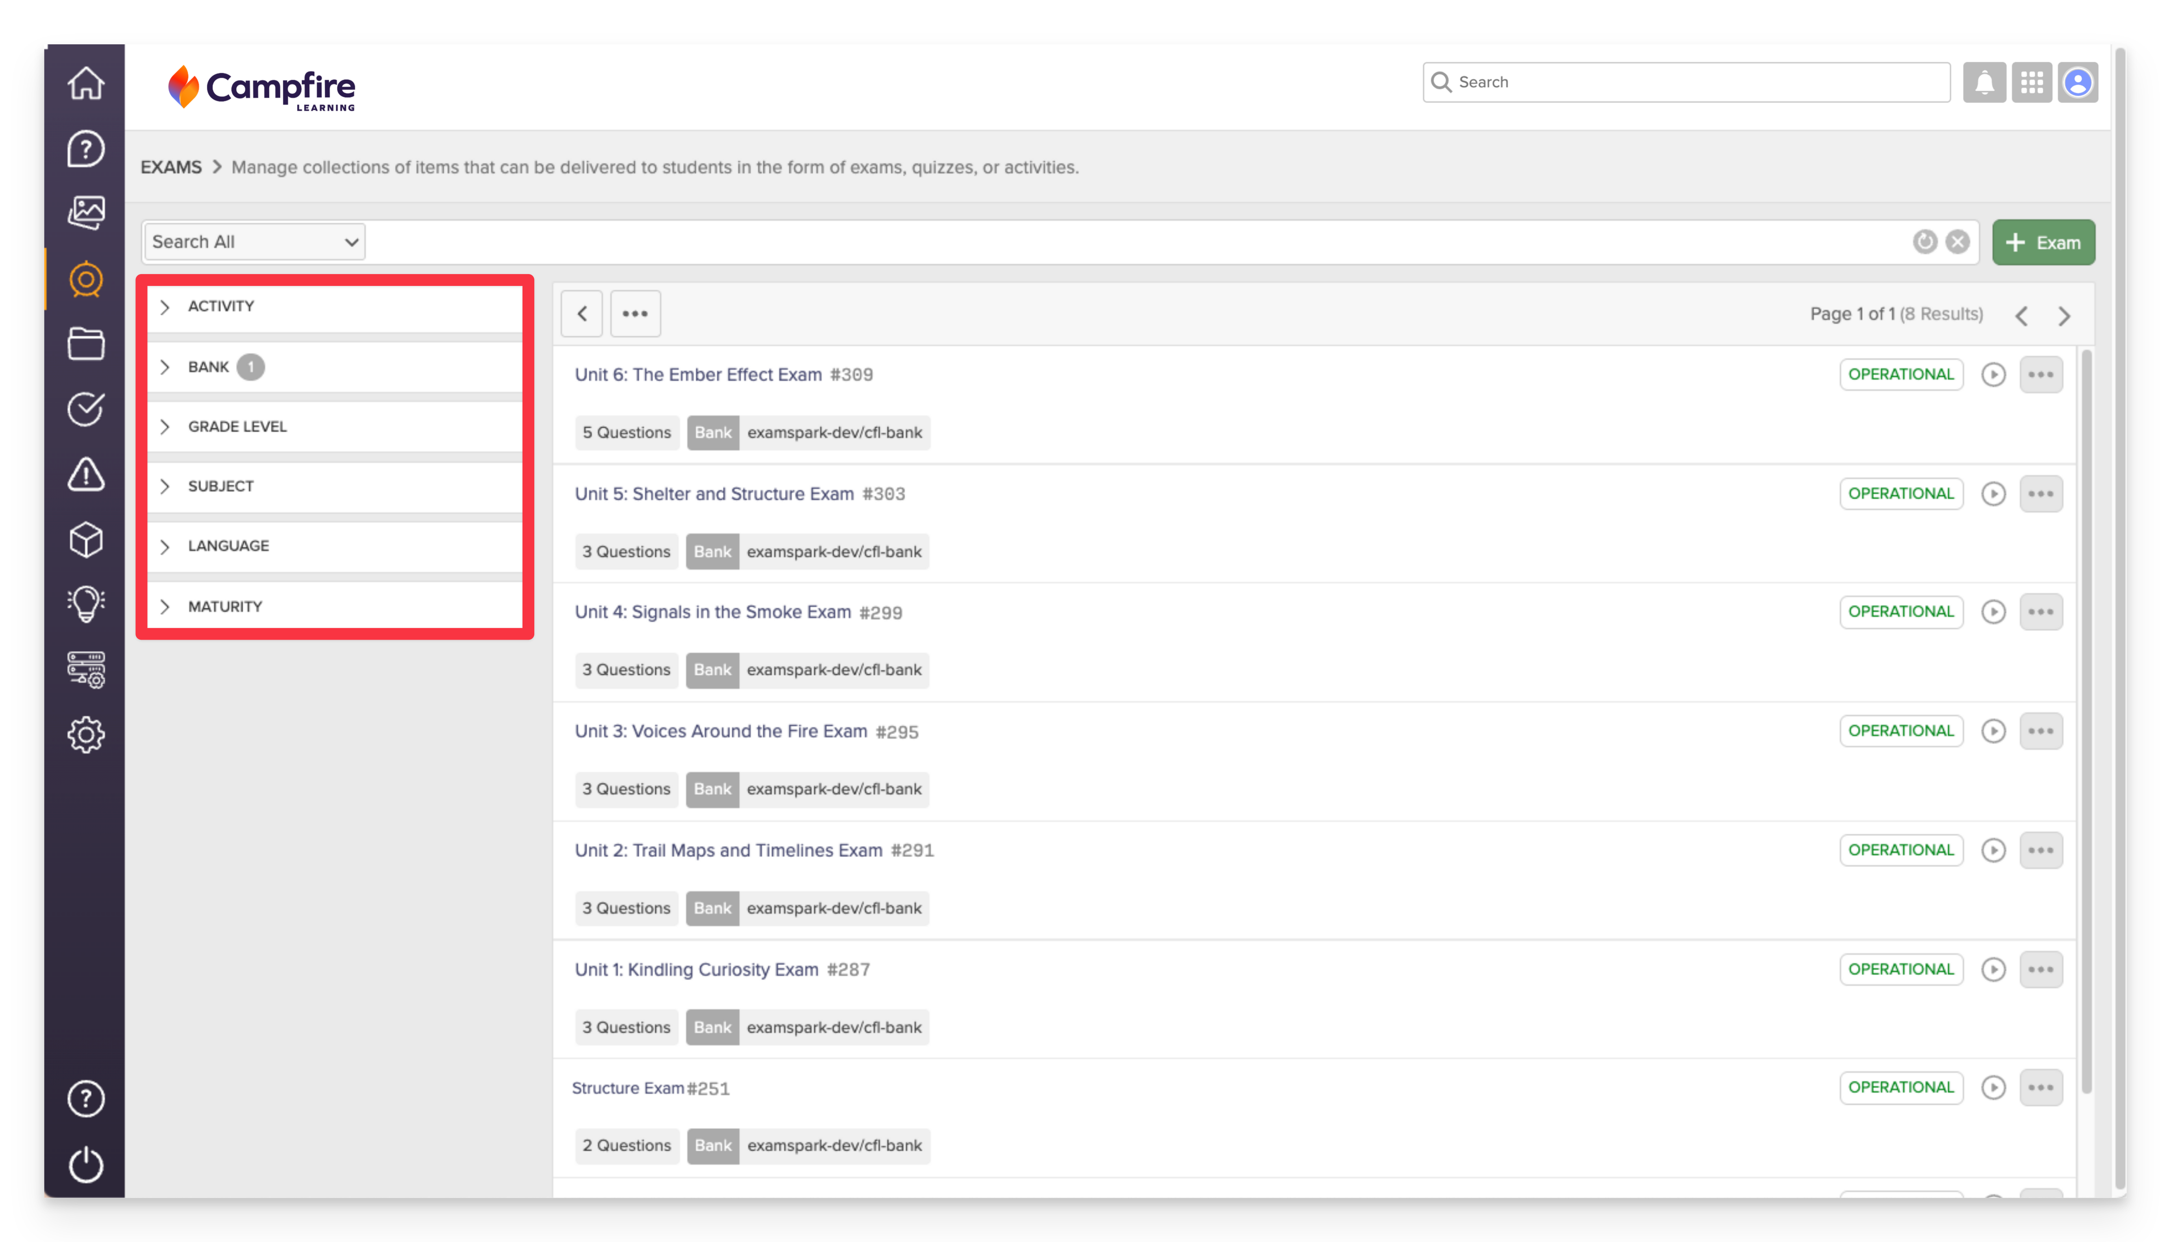This screenshot has height=1242, width=2171.
Task: Open more options for Unit 1 exam
Action: [2041, 970]
